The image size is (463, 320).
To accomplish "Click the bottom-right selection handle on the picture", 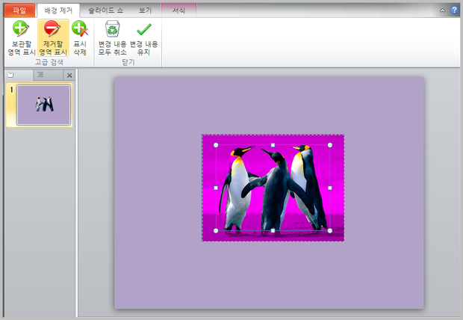I will click(330, 231).
